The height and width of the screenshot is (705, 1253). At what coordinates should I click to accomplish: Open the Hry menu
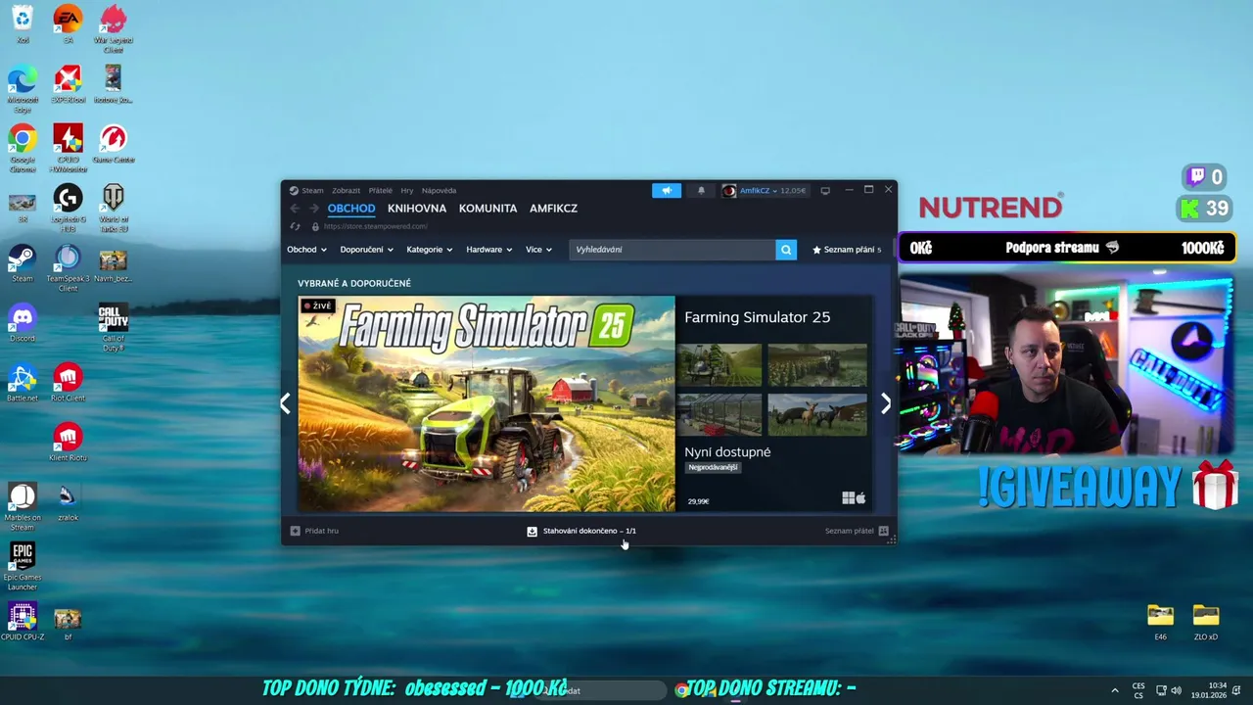point(407,191)
